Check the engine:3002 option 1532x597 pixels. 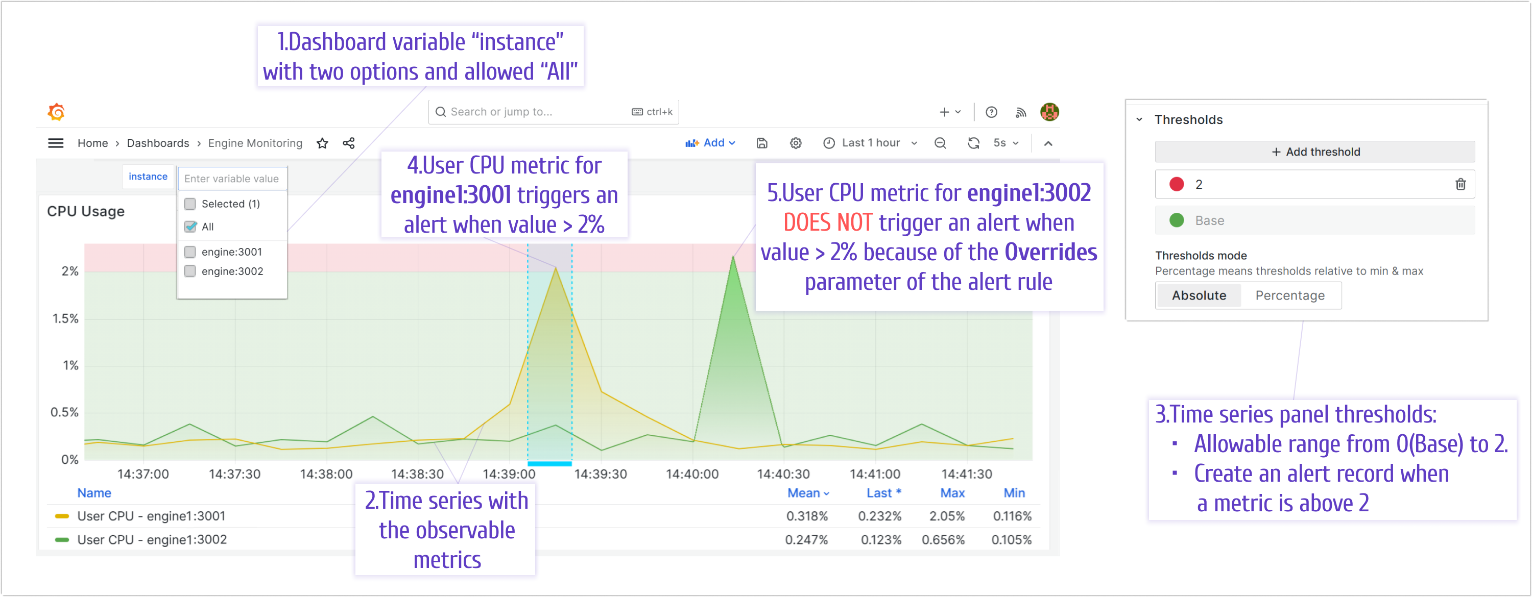(x=190, y=271)
